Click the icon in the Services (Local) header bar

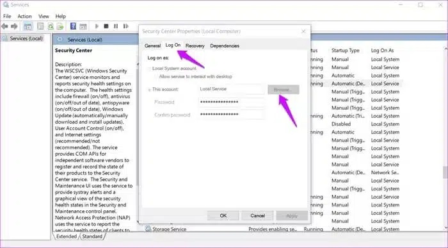point(60,39)
